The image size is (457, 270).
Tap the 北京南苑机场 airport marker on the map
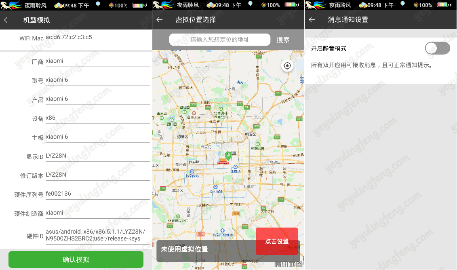pos(222,230)
